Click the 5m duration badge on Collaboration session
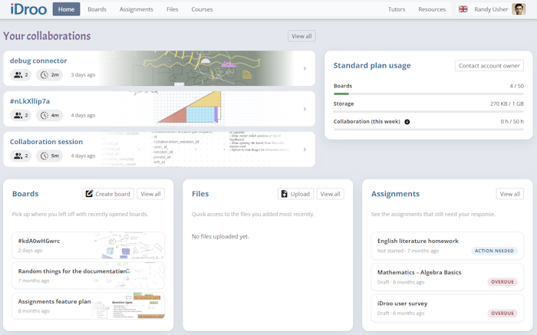 click(x=51, y=156)
